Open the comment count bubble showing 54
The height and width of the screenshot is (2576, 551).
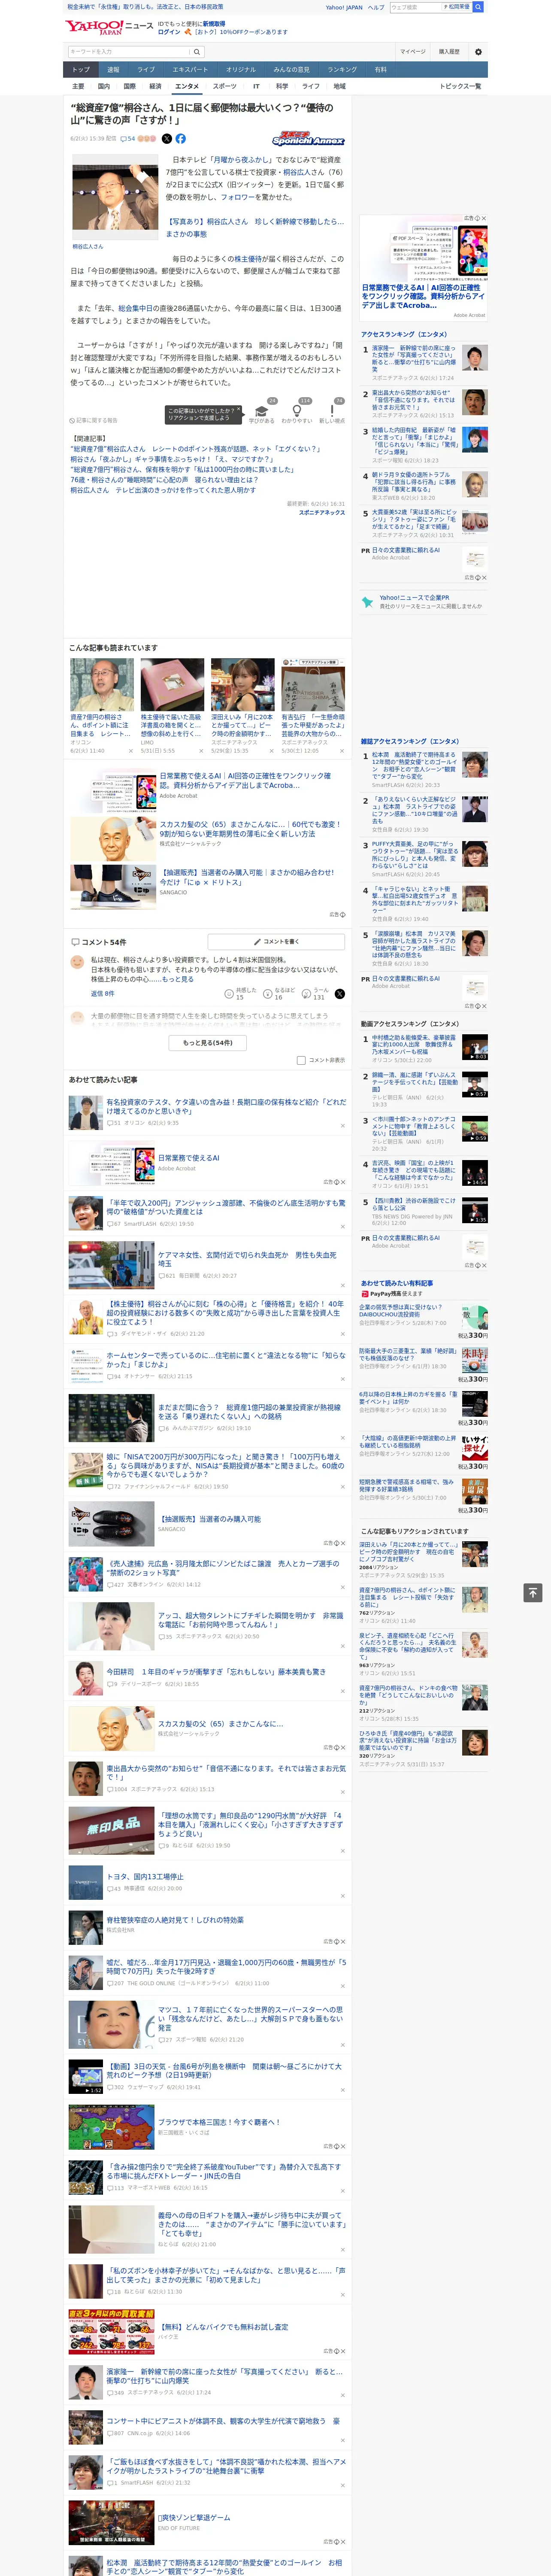pos(128,139)
